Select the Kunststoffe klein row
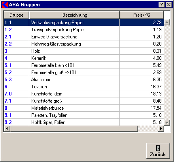The width and height of the screenshot is (174, 162). click(x=84, y=94)
